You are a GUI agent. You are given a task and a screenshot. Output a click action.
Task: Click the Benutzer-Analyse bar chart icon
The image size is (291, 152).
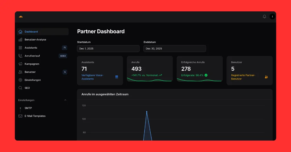[20, 40]
